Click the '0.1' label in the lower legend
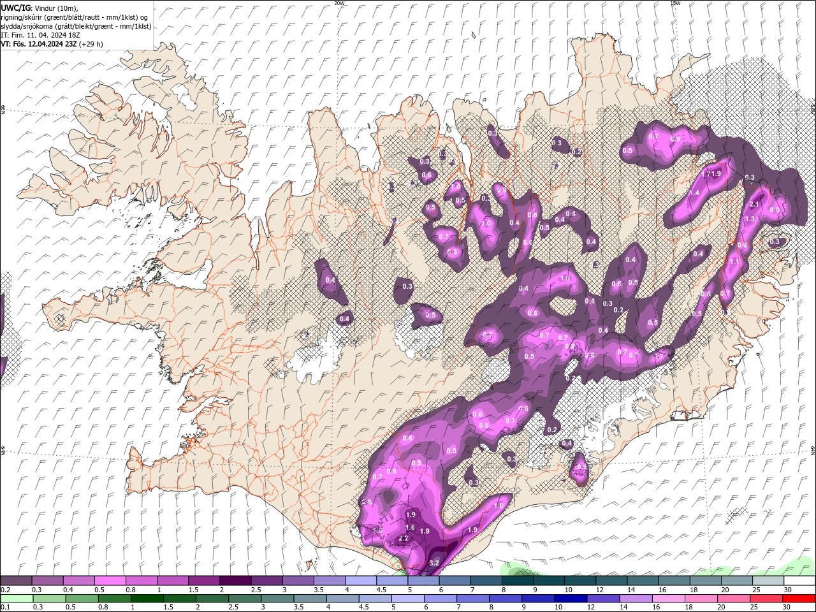This screenshot has width=816, height=612. [5, 608]
